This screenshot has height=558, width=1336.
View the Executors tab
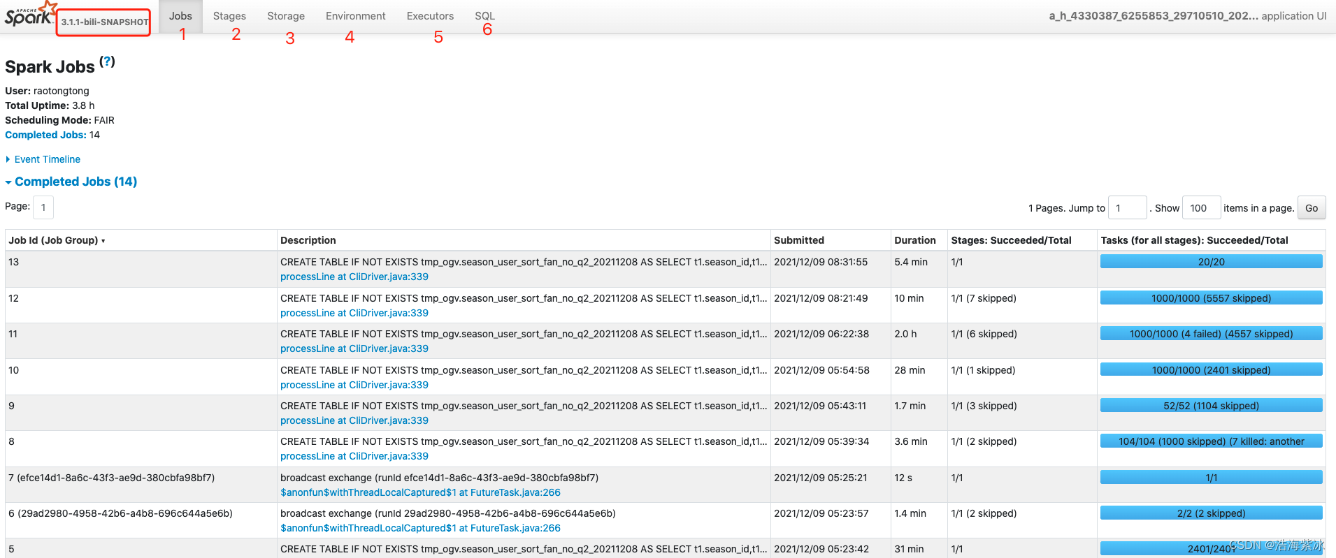430,16
